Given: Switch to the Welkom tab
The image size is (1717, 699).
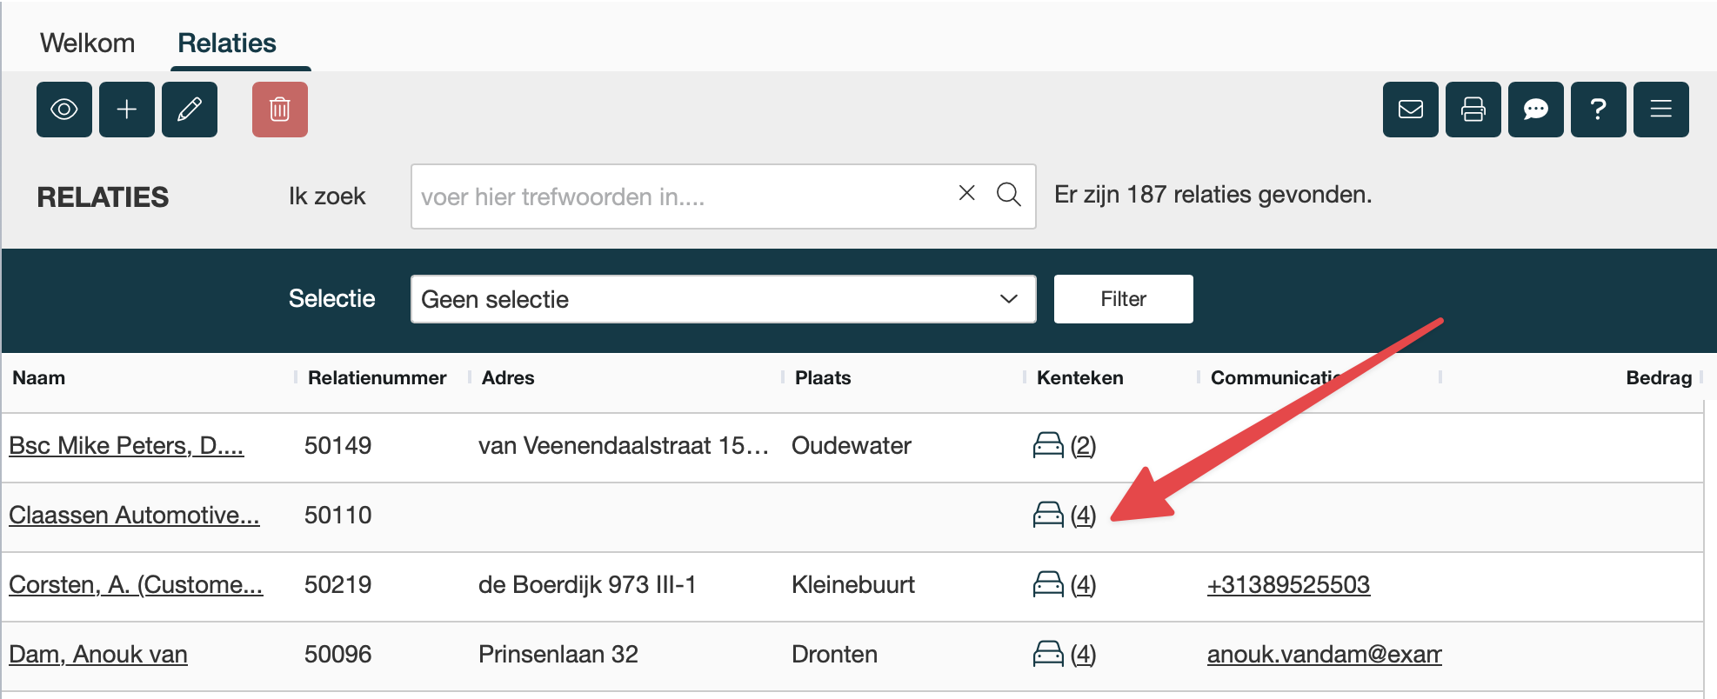Looking at the screenshot, I should pyautogui.click(x=87, y=43).
